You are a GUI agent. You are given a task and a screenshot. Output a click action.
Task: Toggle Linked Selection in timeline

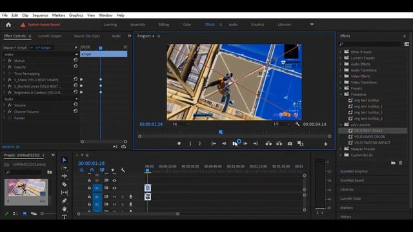[x=102, y=170]
